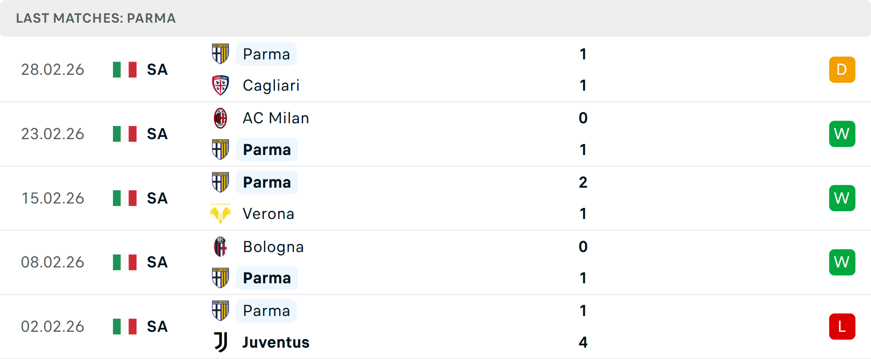Screen dimensions: 871x359
Task: Click the Juventus club logo
Action: click(220, 342)
